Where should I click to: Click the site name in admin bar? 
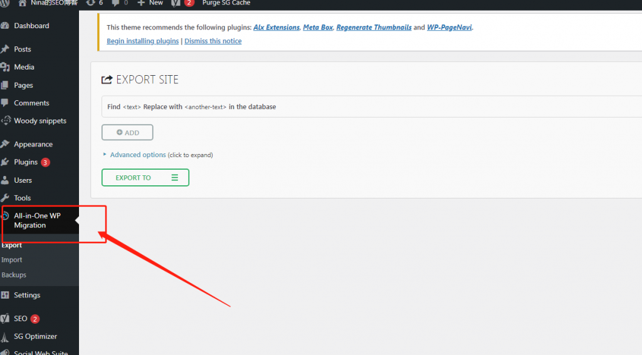[54, 3]
